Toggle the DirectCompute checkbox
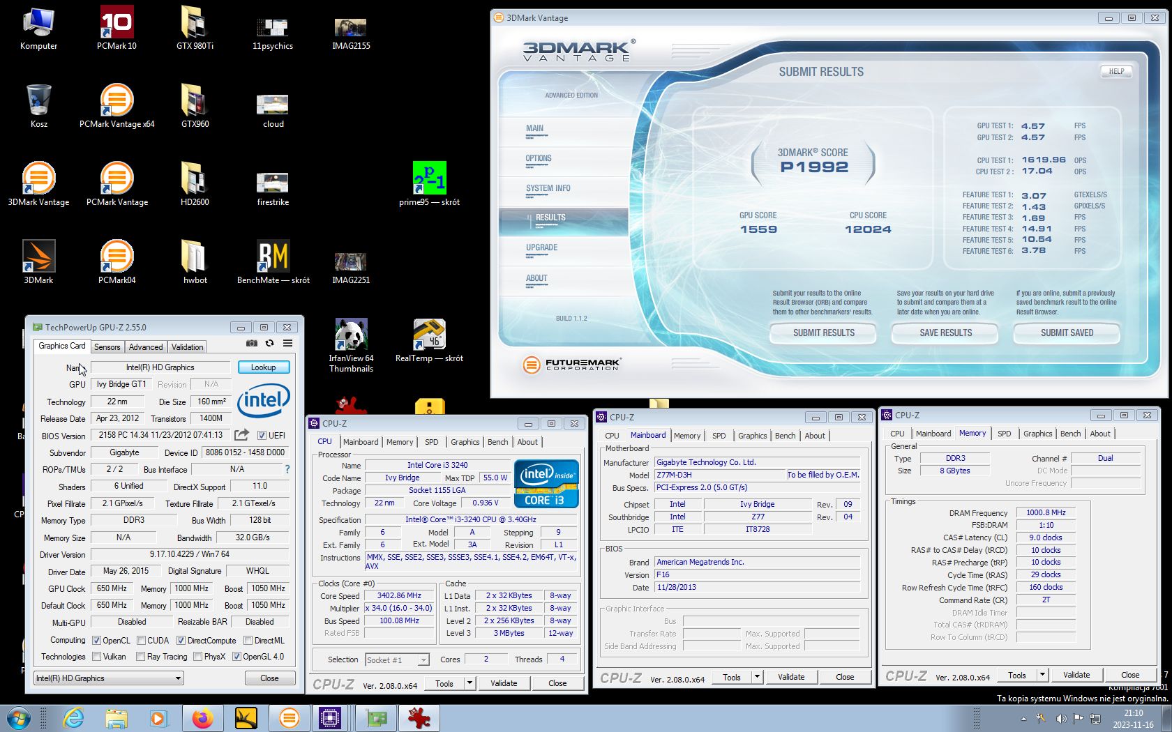This screenshot has width=1172, height=732. click(x=181, y=640)
